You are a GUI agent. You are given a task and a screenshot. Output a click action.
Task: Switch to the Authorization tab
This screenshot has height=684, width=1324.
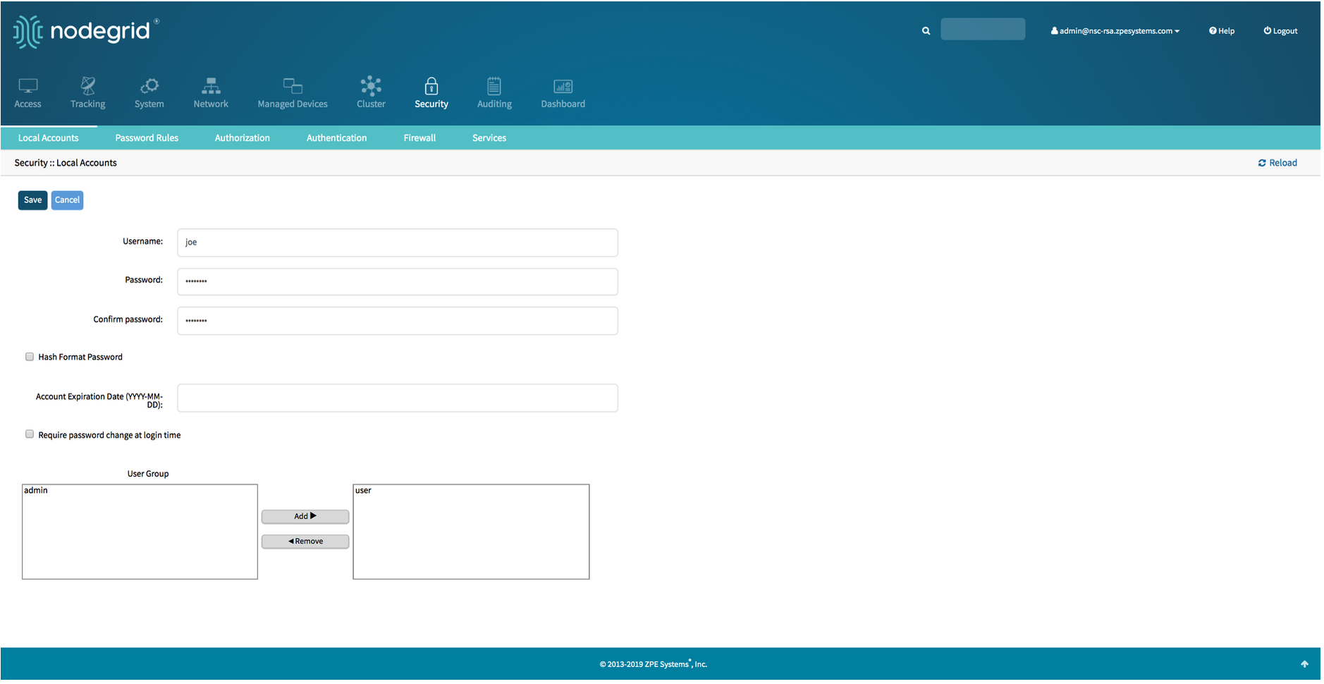pos(243,138)
